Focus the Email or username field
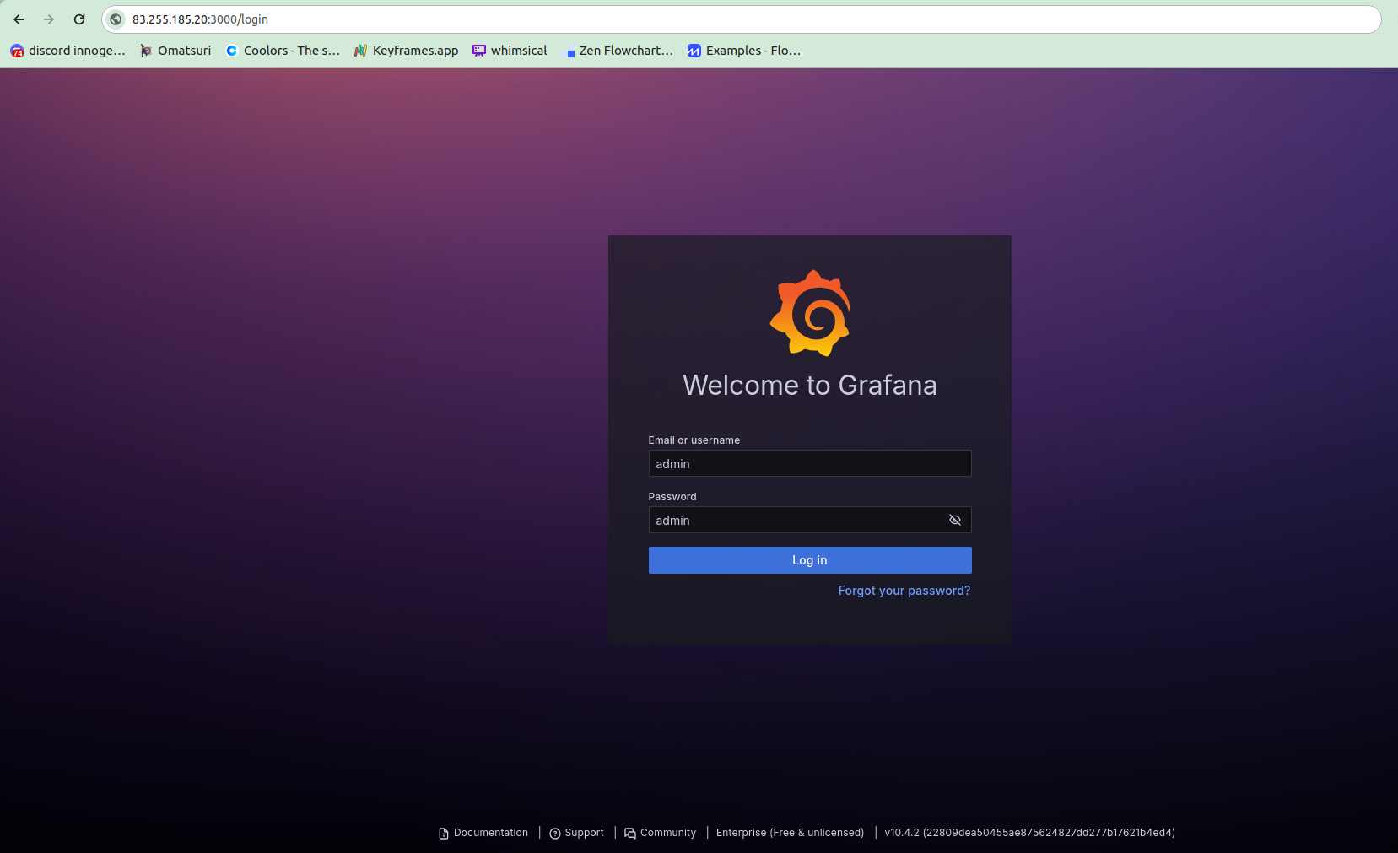The width and height of the screenshot is (1398, 853). (x=810, y=463)
